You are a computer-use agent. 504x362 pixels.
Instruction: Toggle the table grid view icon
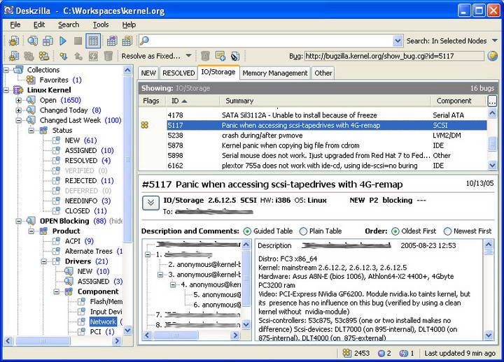click(93, 41)
